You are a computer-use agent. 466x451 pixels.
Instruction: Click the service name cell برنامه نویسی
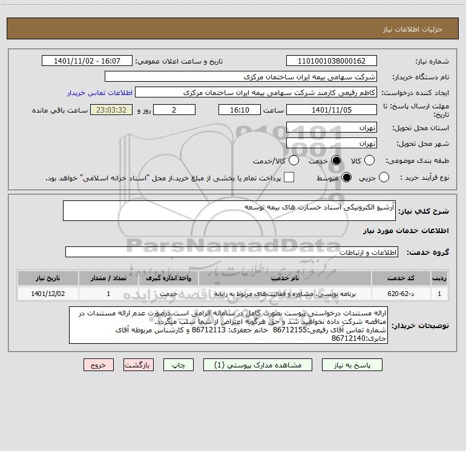tap(284, 294)
